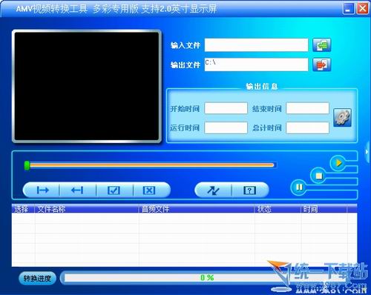The width and height of the screenshot is (371, 295).
Task: Click the 输出文件 path field
Action: coord(256,64)
